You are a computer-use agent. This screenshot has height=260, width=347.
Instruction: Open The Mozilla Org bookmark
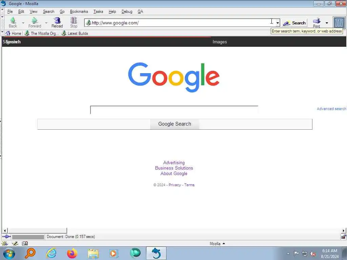[42, 34]
